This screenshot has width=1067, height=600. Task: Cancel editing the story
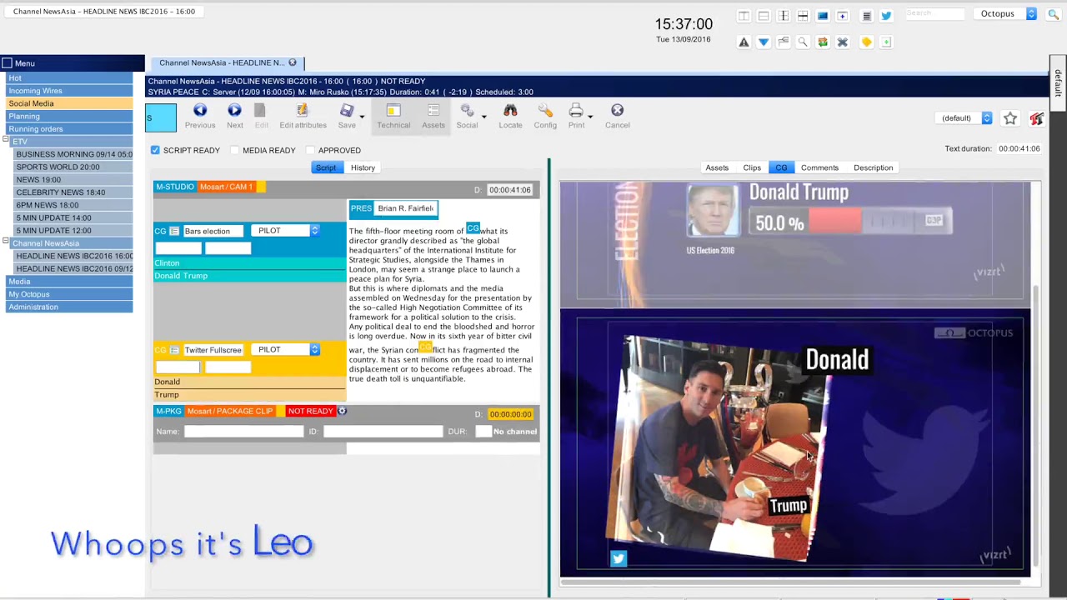point(617,117)
